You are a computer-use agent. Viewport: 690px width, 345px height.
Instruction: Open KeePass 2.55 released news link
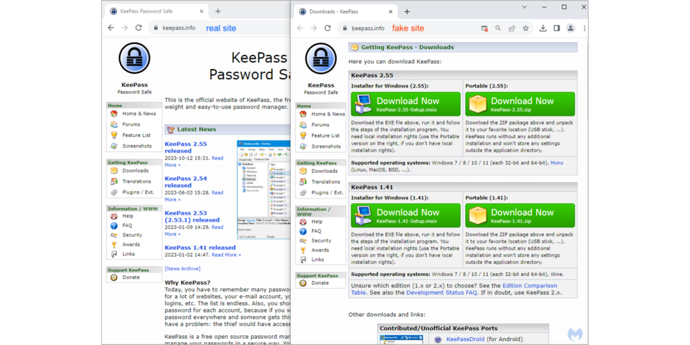[186, 148]
